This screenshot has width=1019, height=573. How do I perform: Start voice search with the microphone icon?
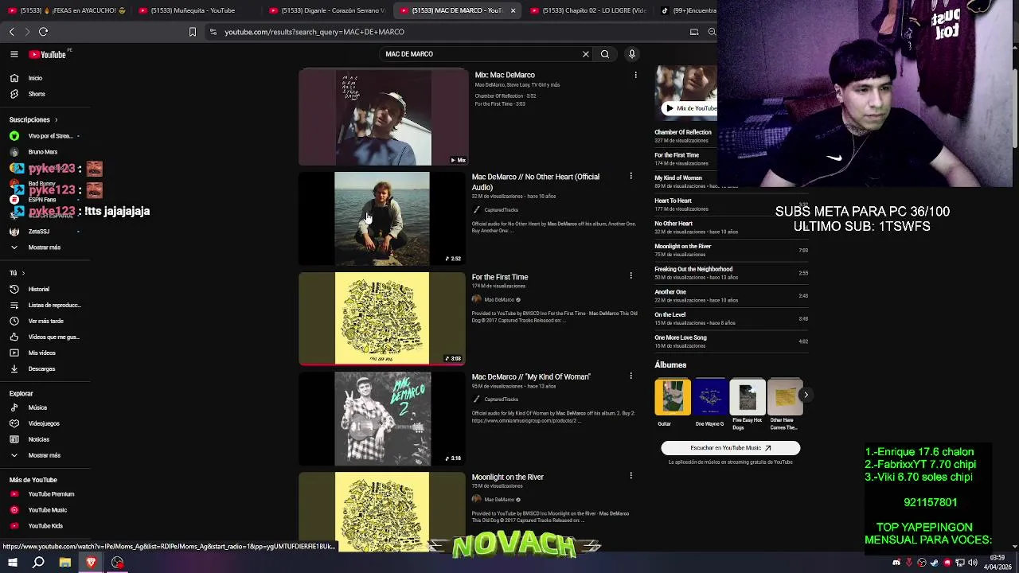(632, 54)
